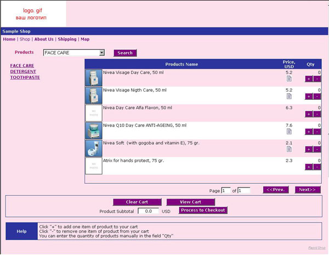This screenshot has width=329, height=261.
Task: Click 'Nivea Visage Day Care, 50 ml' name
Action: tap(133, 72)
